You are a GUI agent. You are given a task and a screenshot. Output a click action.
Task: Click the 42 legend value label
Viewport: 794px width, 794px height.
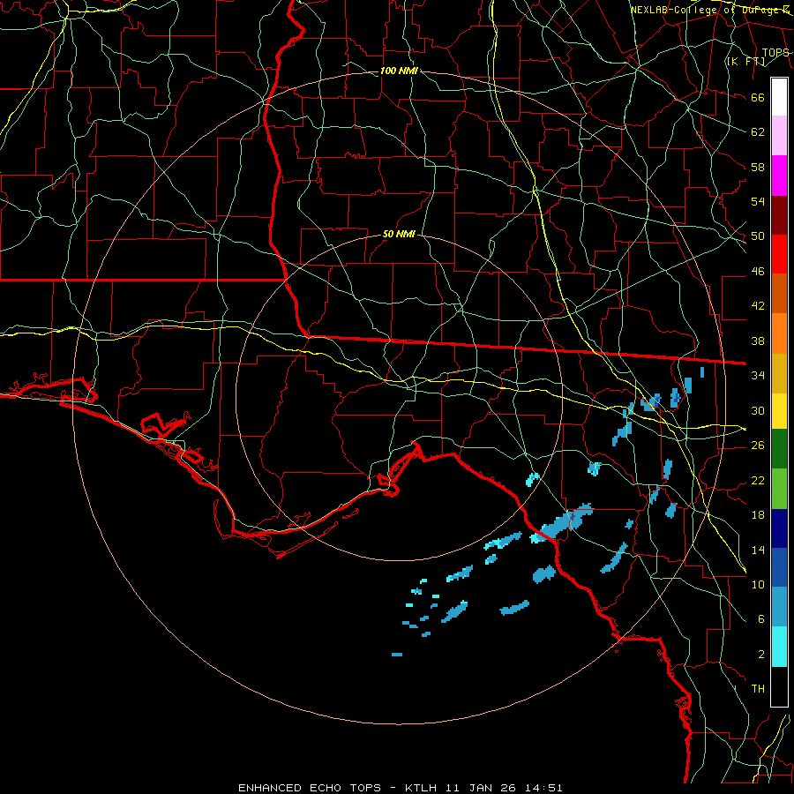point(758,305)
